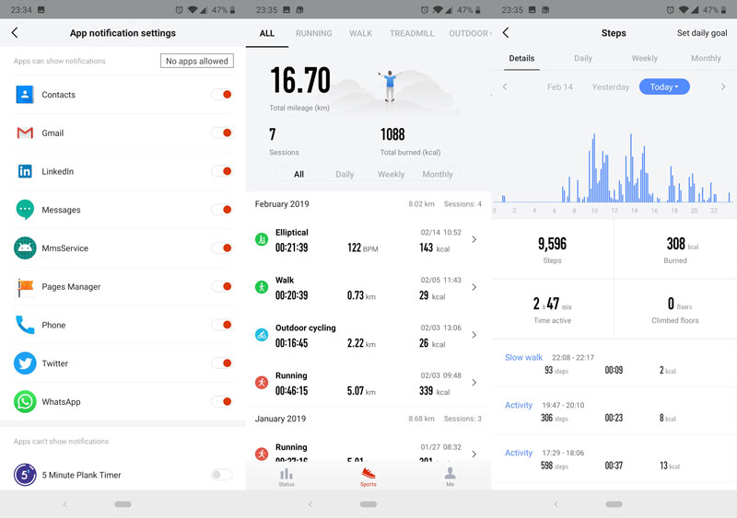This screenshot has width=737, height=518.
Task: Select Feb 14 in Steps date row
Action: [x=560, y=86]
